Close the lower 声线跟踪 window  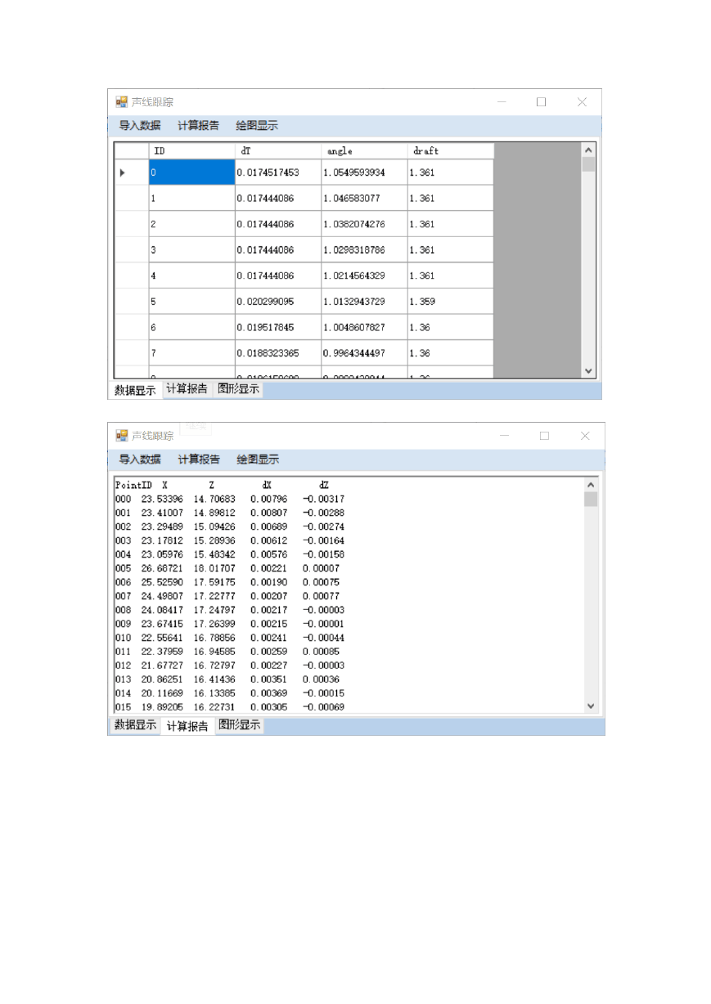pos(585,436)
